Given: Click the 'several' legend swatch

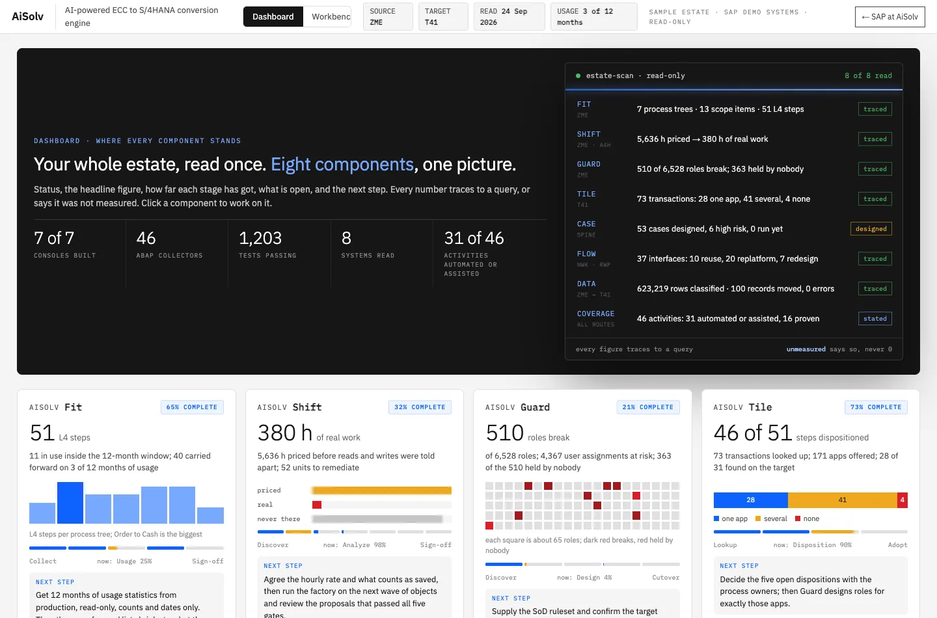Looking at the screenshot, I should click(758, 518).
